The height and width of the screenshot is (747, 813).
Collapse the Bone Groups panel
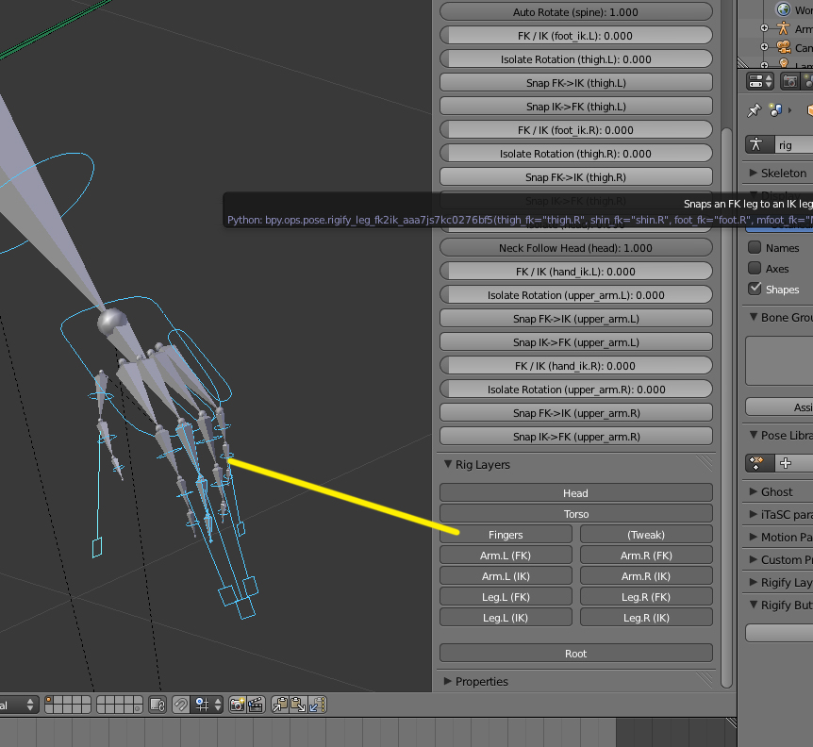(x=754, y=317)
